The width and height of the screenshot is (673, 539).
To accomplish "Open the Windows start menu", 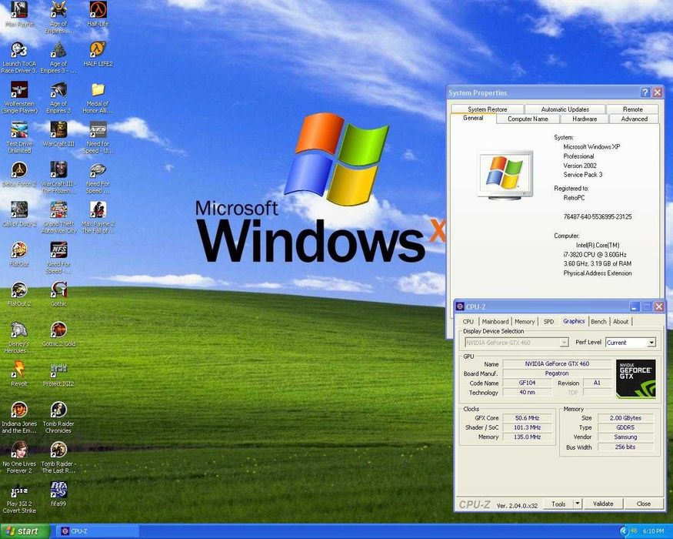I will tap(25, 531).
